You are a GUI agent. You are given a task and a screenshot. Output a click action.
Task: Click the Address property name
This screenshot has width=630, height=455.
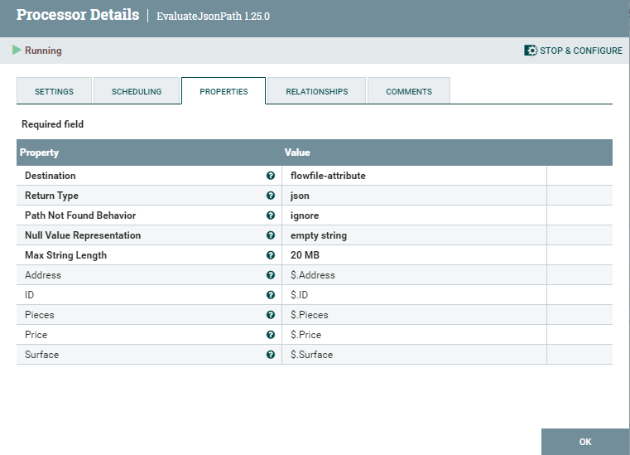[43, 275]
